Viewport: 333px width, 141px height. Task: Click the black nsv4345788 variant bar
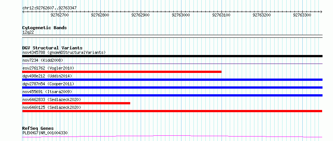172,56
